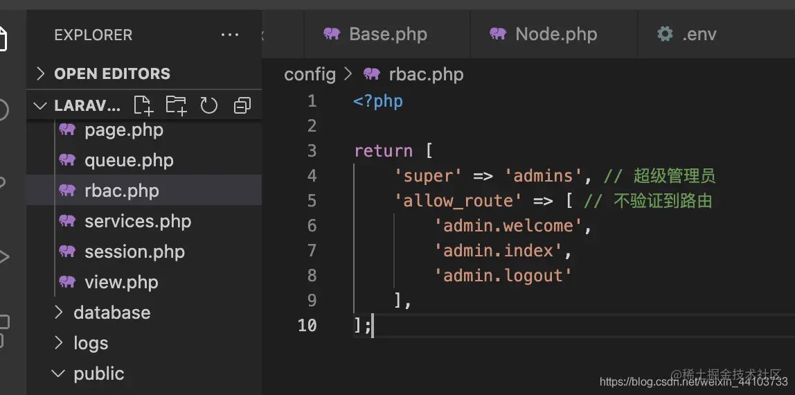Screen dimensions: 795x395
Task: Click the config breadcrumb segment
Action: coord(310,75)
